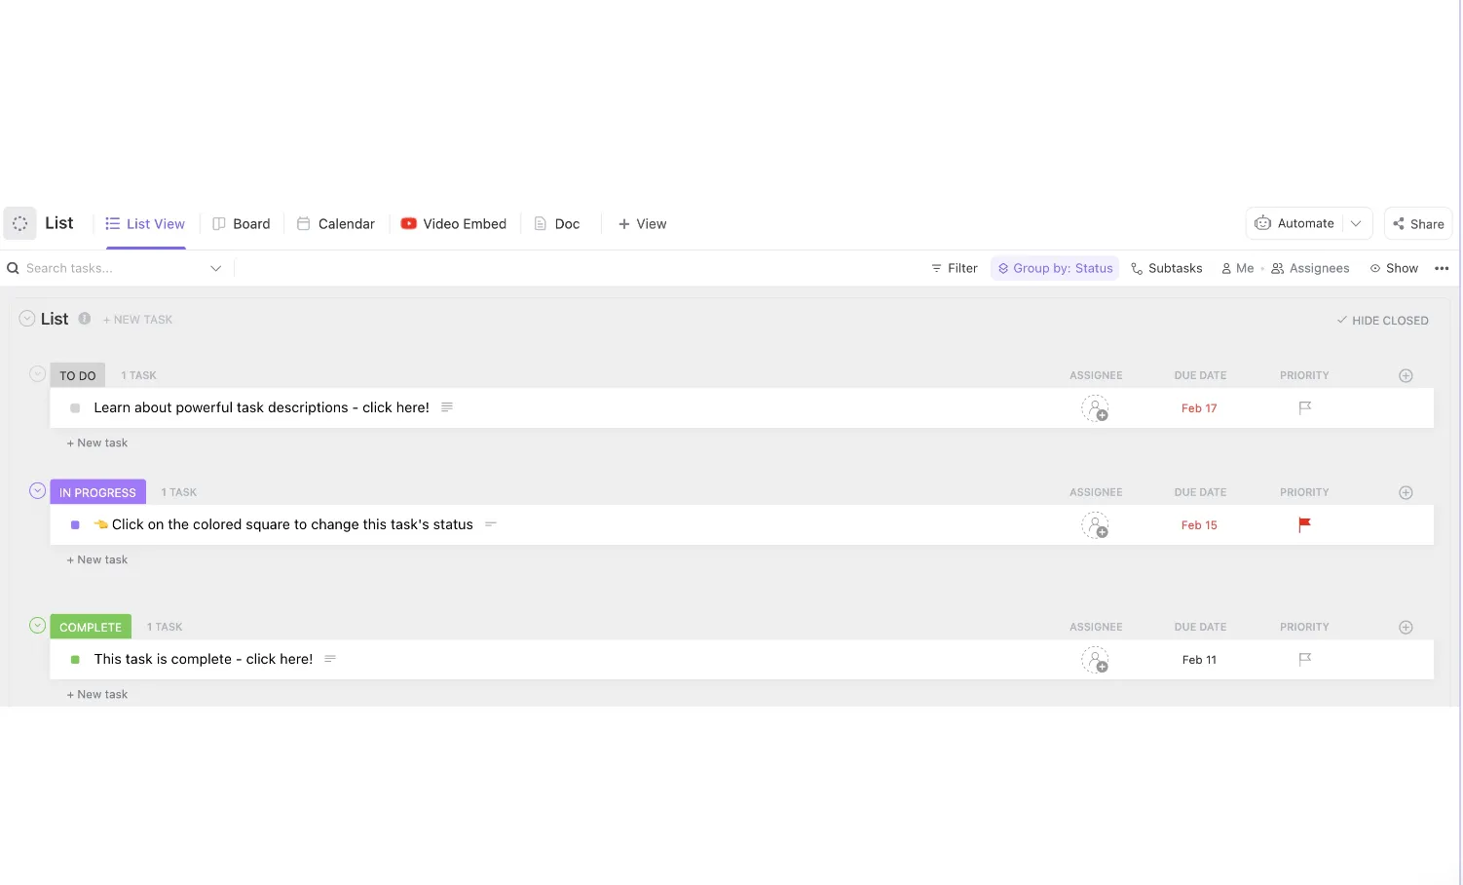
Task: Click the COMPLETE status label
Action: coord(91,627)
